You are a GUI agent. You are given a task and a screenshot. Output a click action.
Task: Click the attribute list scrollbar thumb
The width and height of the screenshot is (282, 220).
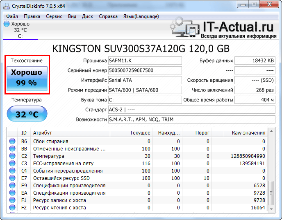pyautogui.click(x=271, y=193)
